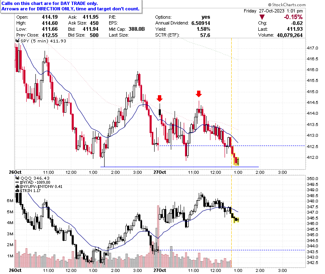Click the Low value 411.66
325x274 pixels.
(x=50, y=29)
